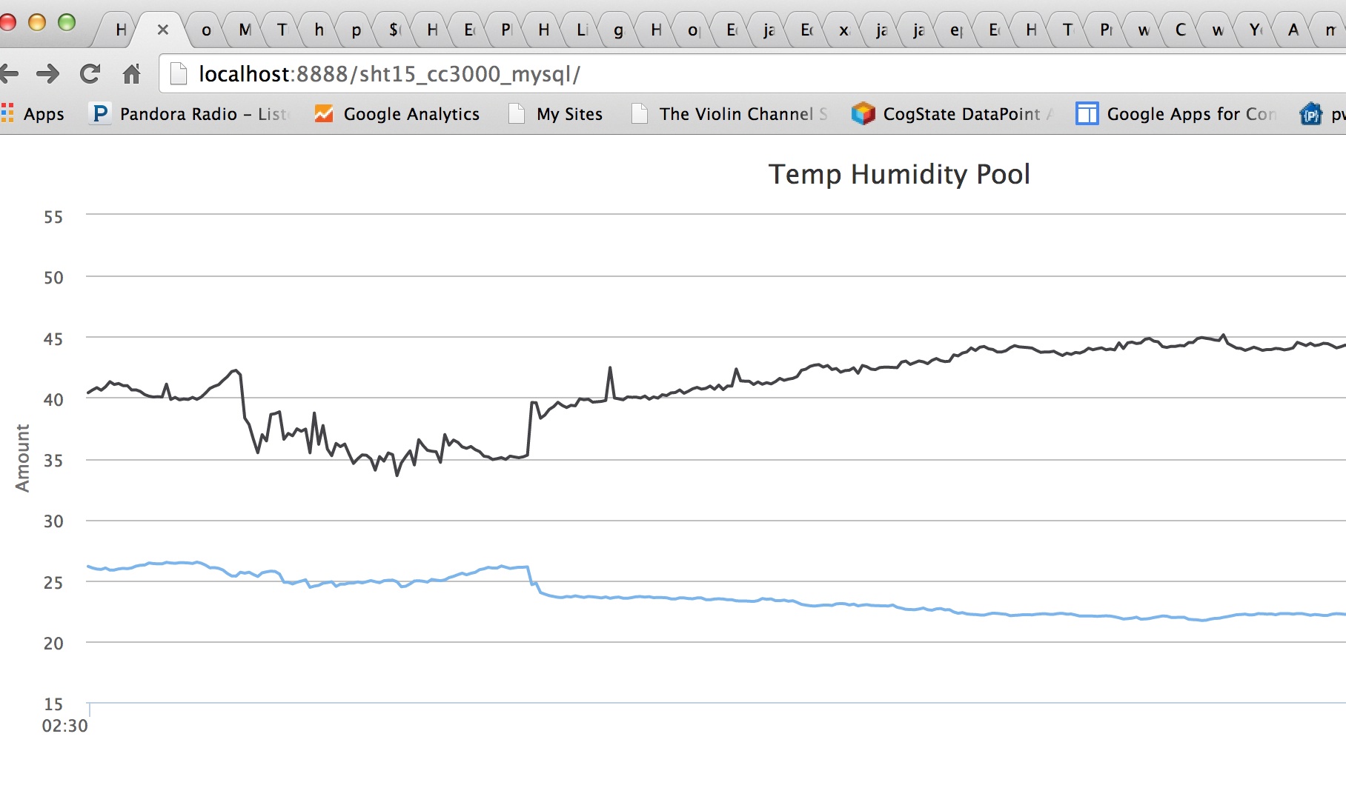Switch to the tab starting with 'M'
The image size is (1346, 788).
pos(245,30)
